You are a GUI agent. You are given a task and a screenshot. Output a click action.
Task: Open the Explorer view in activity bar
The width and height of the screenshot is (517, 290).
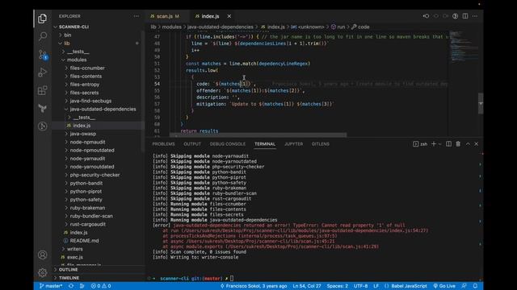click(42, 19)
